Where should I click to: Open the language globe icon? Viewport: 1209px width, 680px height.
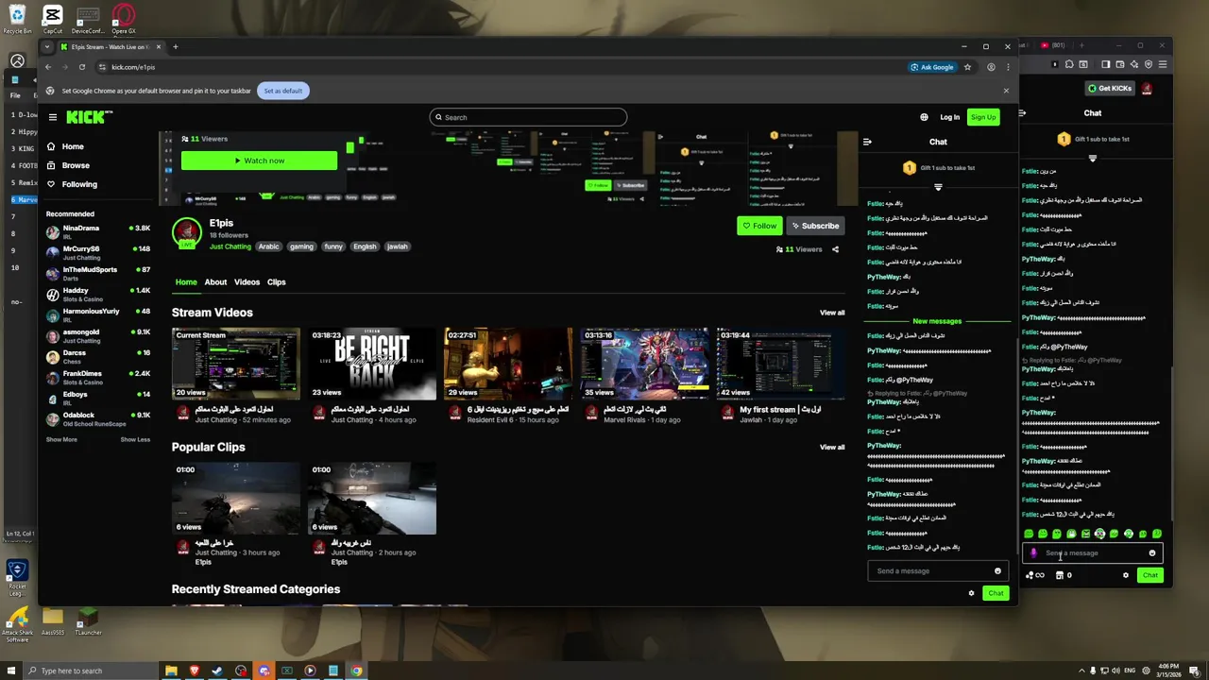click(x=924, y=117)
